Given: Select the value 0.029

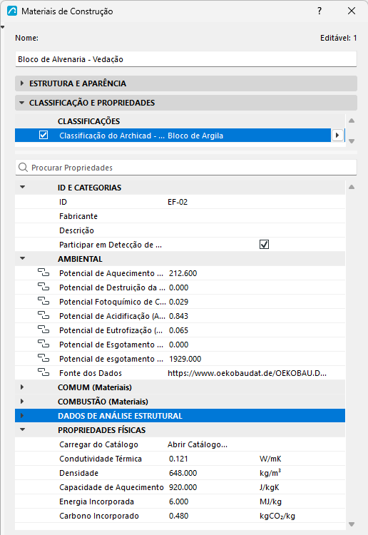Looking at the screenshot, I should tap(178, 302).
